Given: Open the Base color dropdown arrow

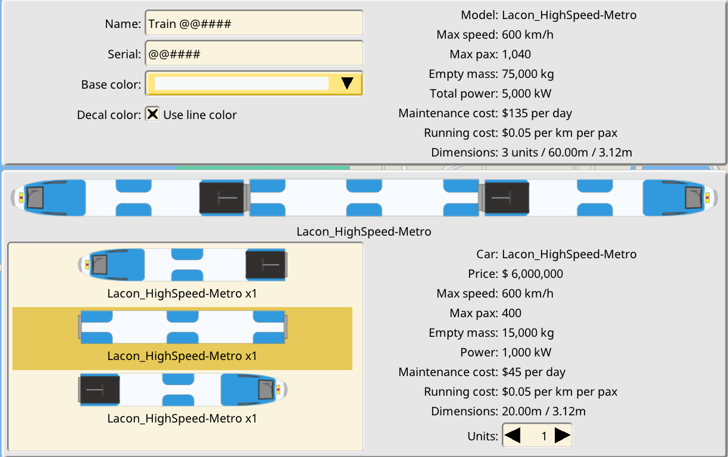Looking at the screenshot, I should 347,83.
